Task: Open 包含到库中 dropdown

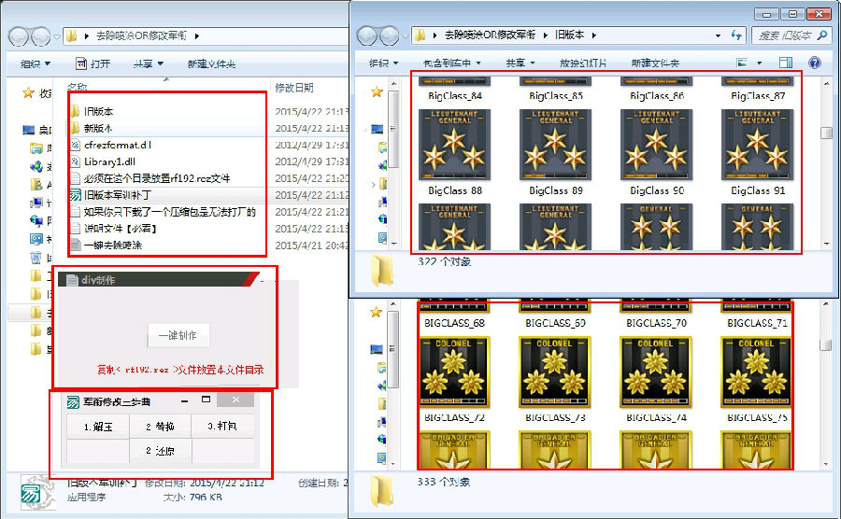Action: coord(451,63)
